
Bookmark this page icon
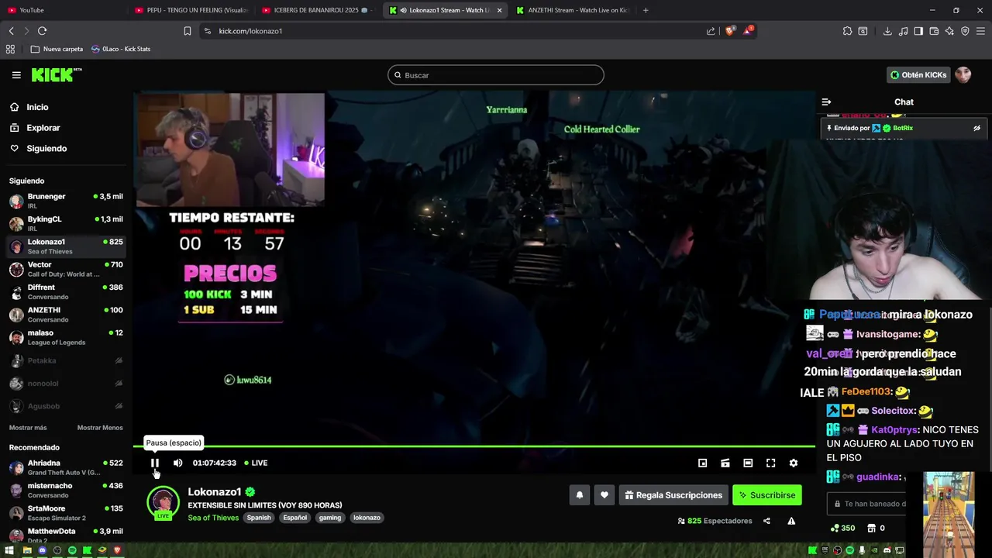[x=187, y=31]
